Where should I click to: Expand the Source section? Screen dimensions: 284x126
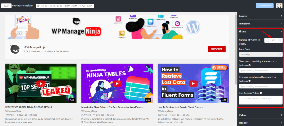click(260, 16)
